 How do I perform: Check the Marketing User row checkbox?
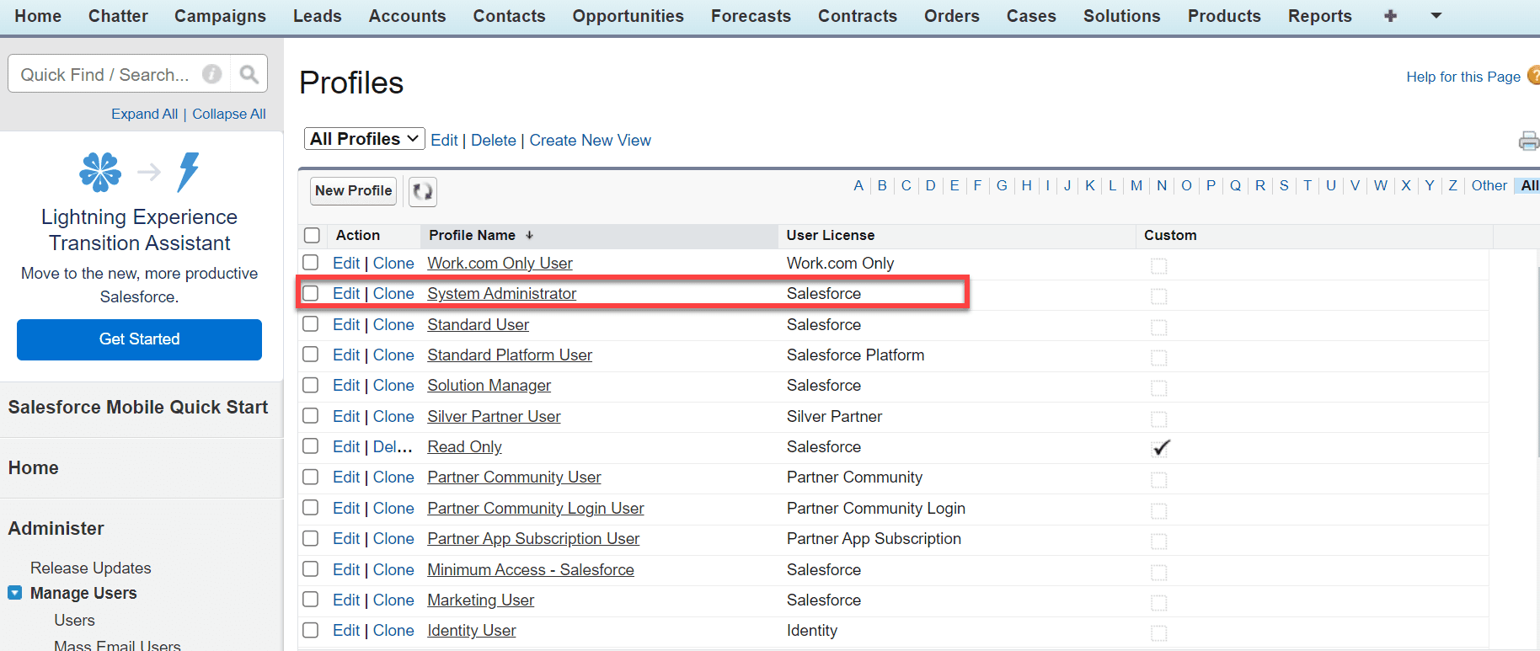tap(311, 600)
